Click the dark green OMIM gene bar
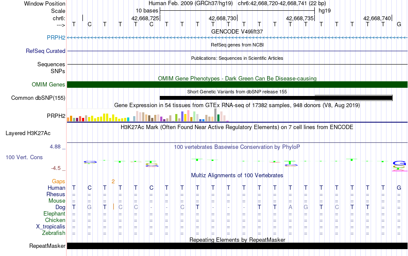Screen dimensions: 408x256 (237, 84)
